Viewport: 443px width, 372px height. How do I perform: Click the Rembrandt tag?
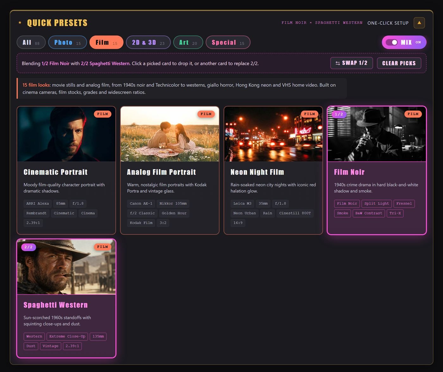pos(36,213)
